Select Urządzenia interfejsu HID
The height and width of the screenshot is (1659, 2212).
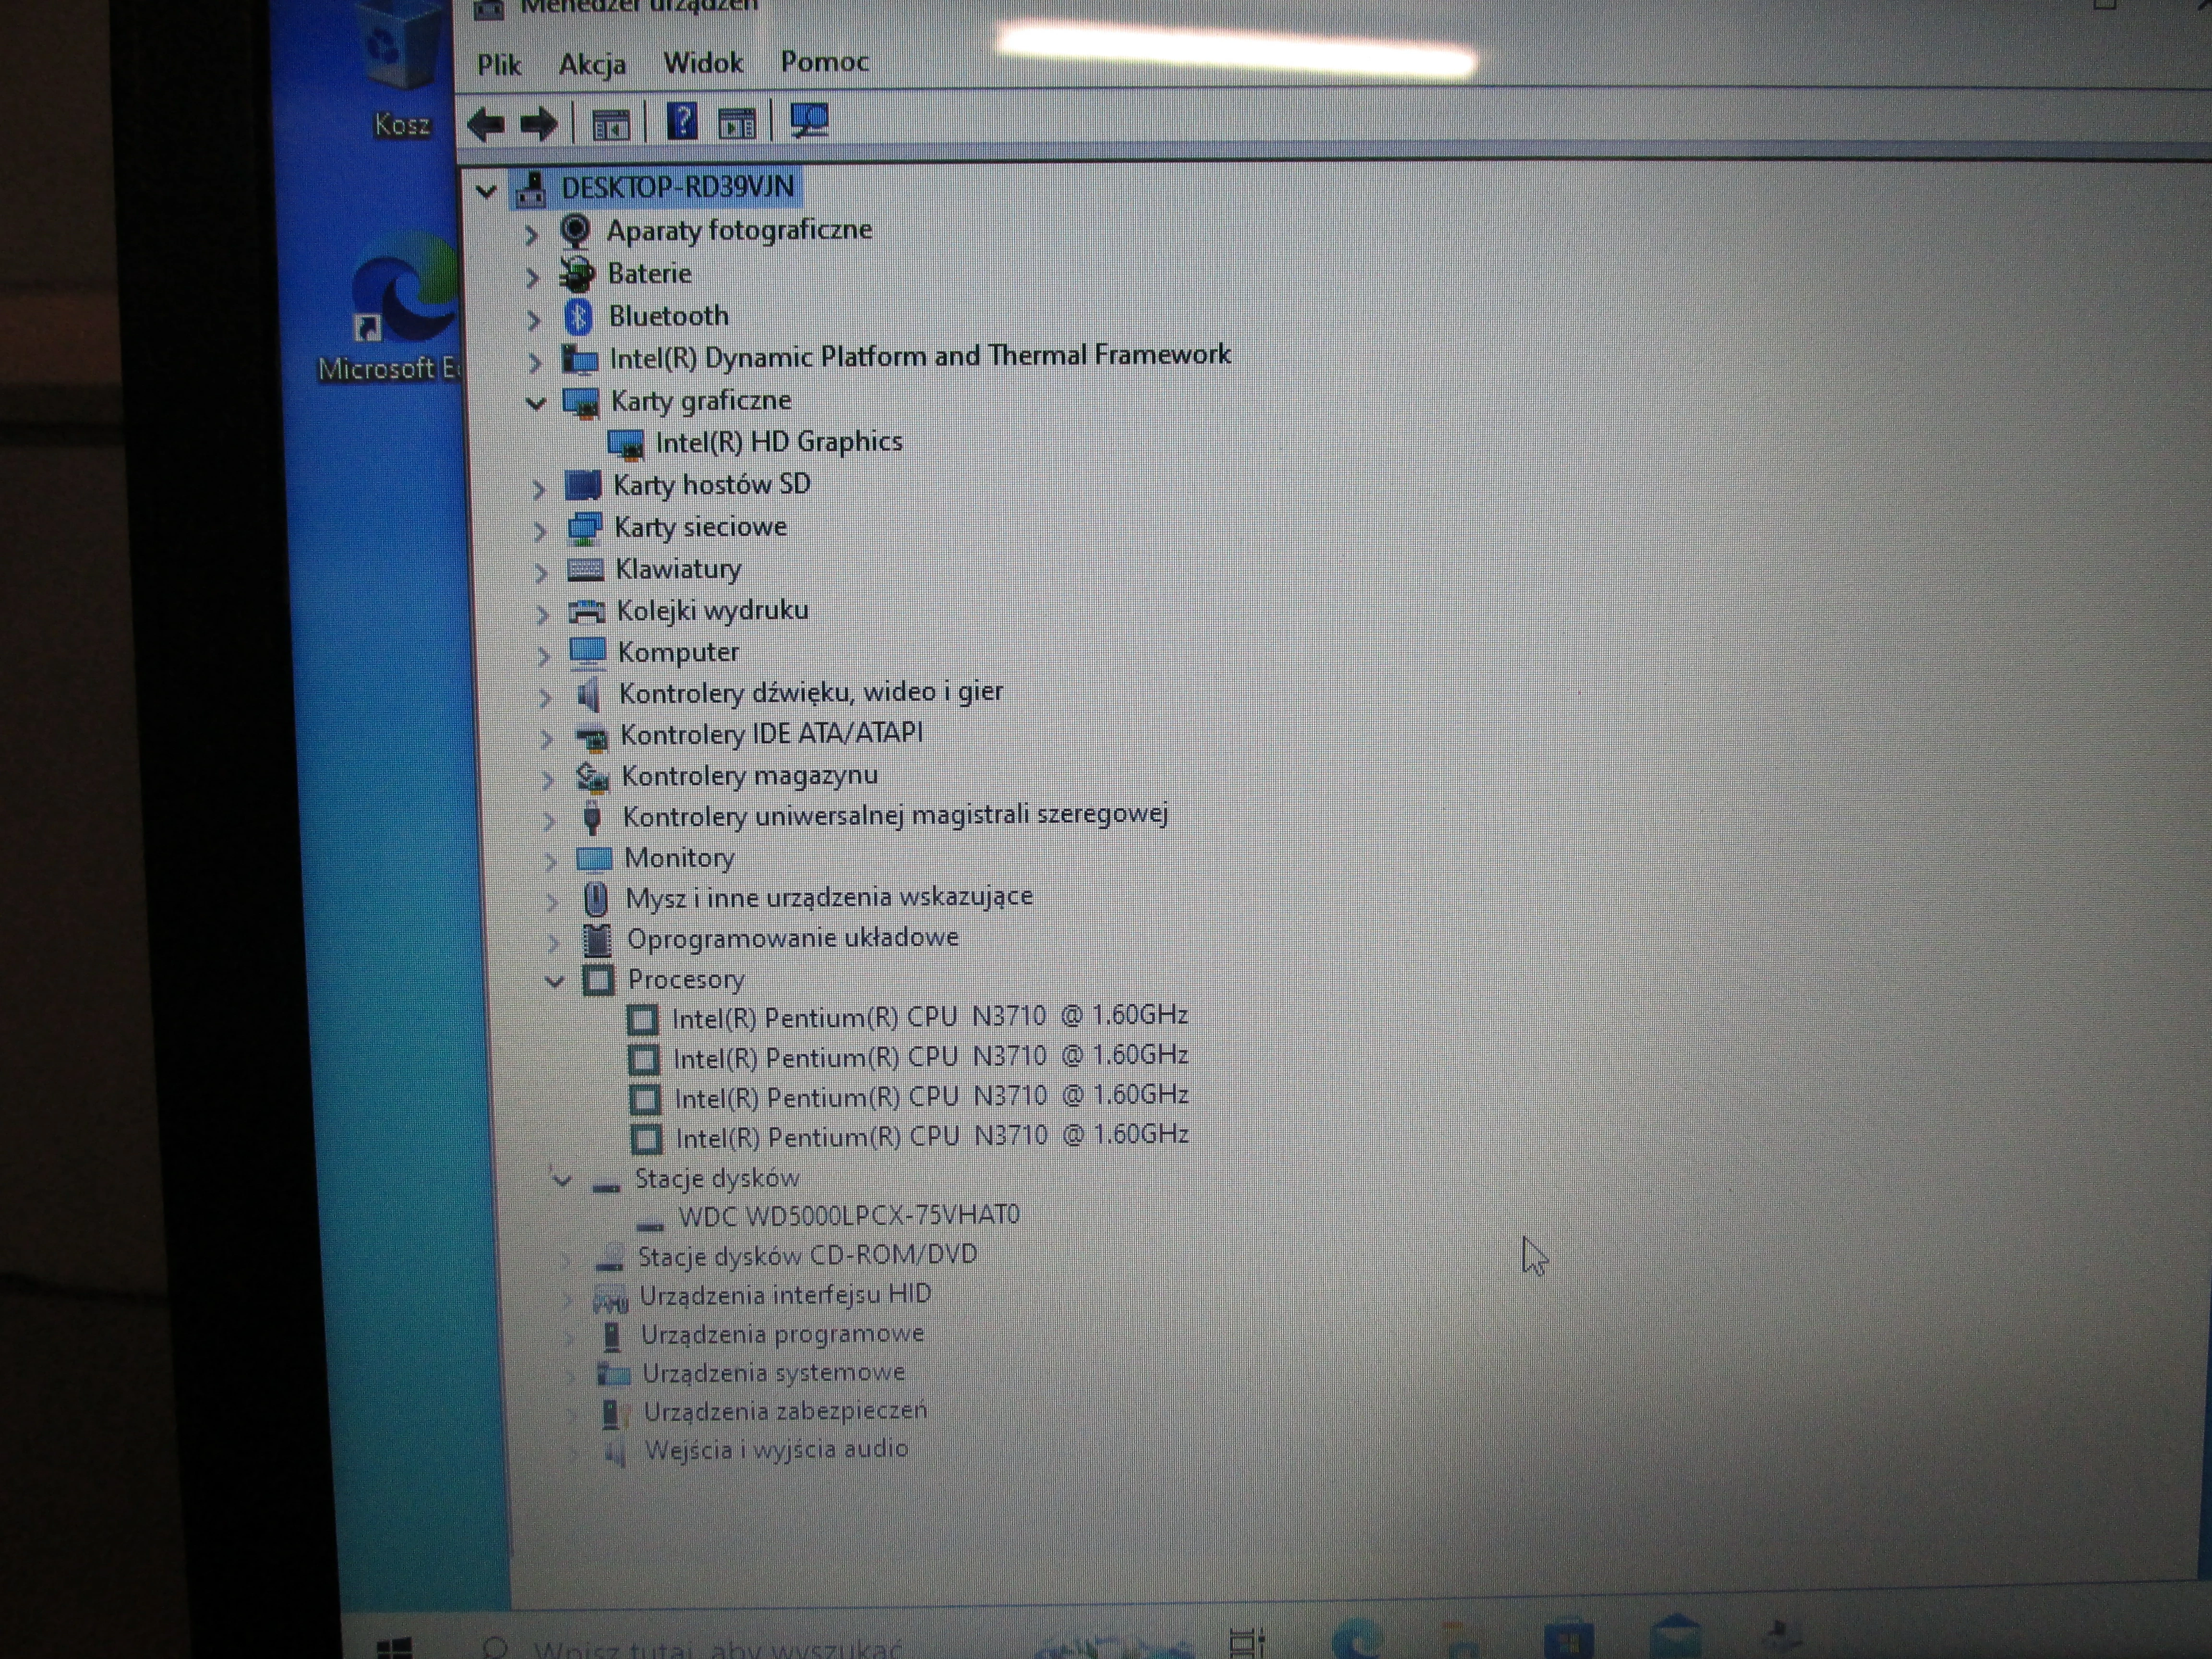(785, 1295)
